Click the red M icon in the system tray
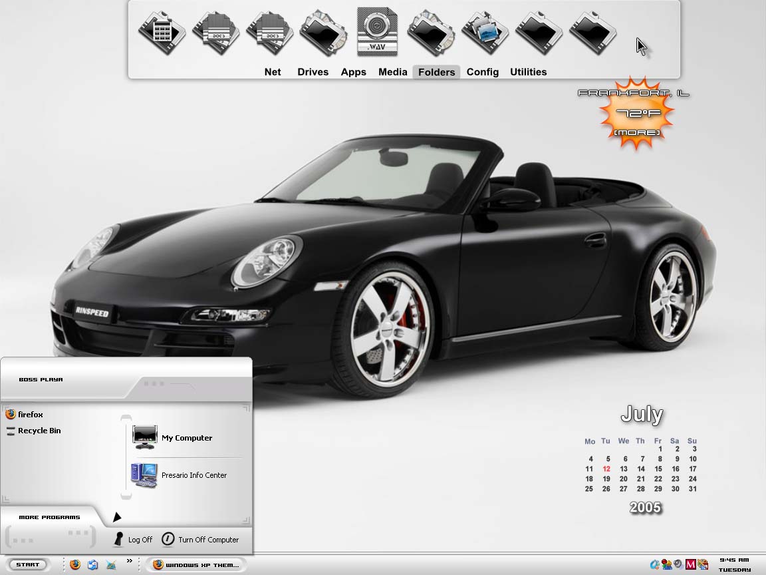 (x=690, y=565)
